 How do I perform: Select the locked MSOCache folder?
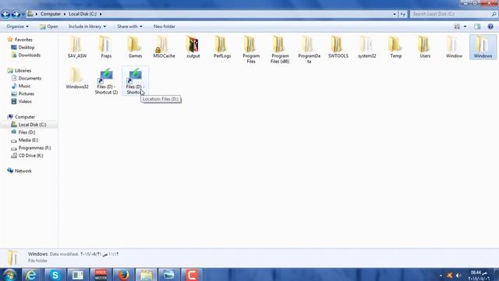(164, 47)
